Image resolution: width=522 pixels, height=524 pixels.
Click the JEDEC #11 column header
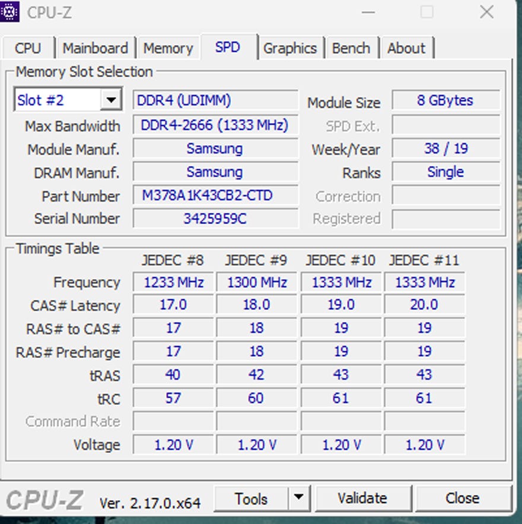pos(424,260)
